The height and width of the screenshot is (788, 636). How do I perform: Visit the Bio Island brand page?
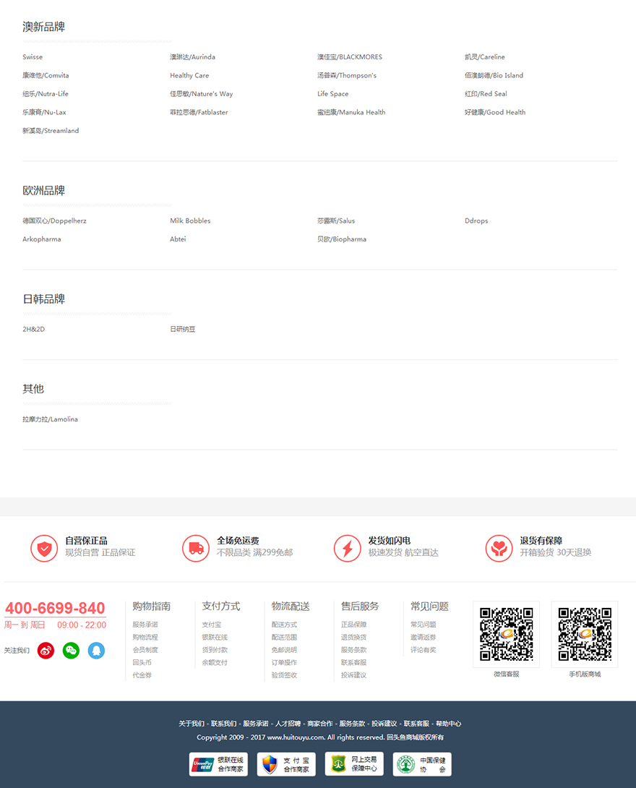tap(494, 75)
